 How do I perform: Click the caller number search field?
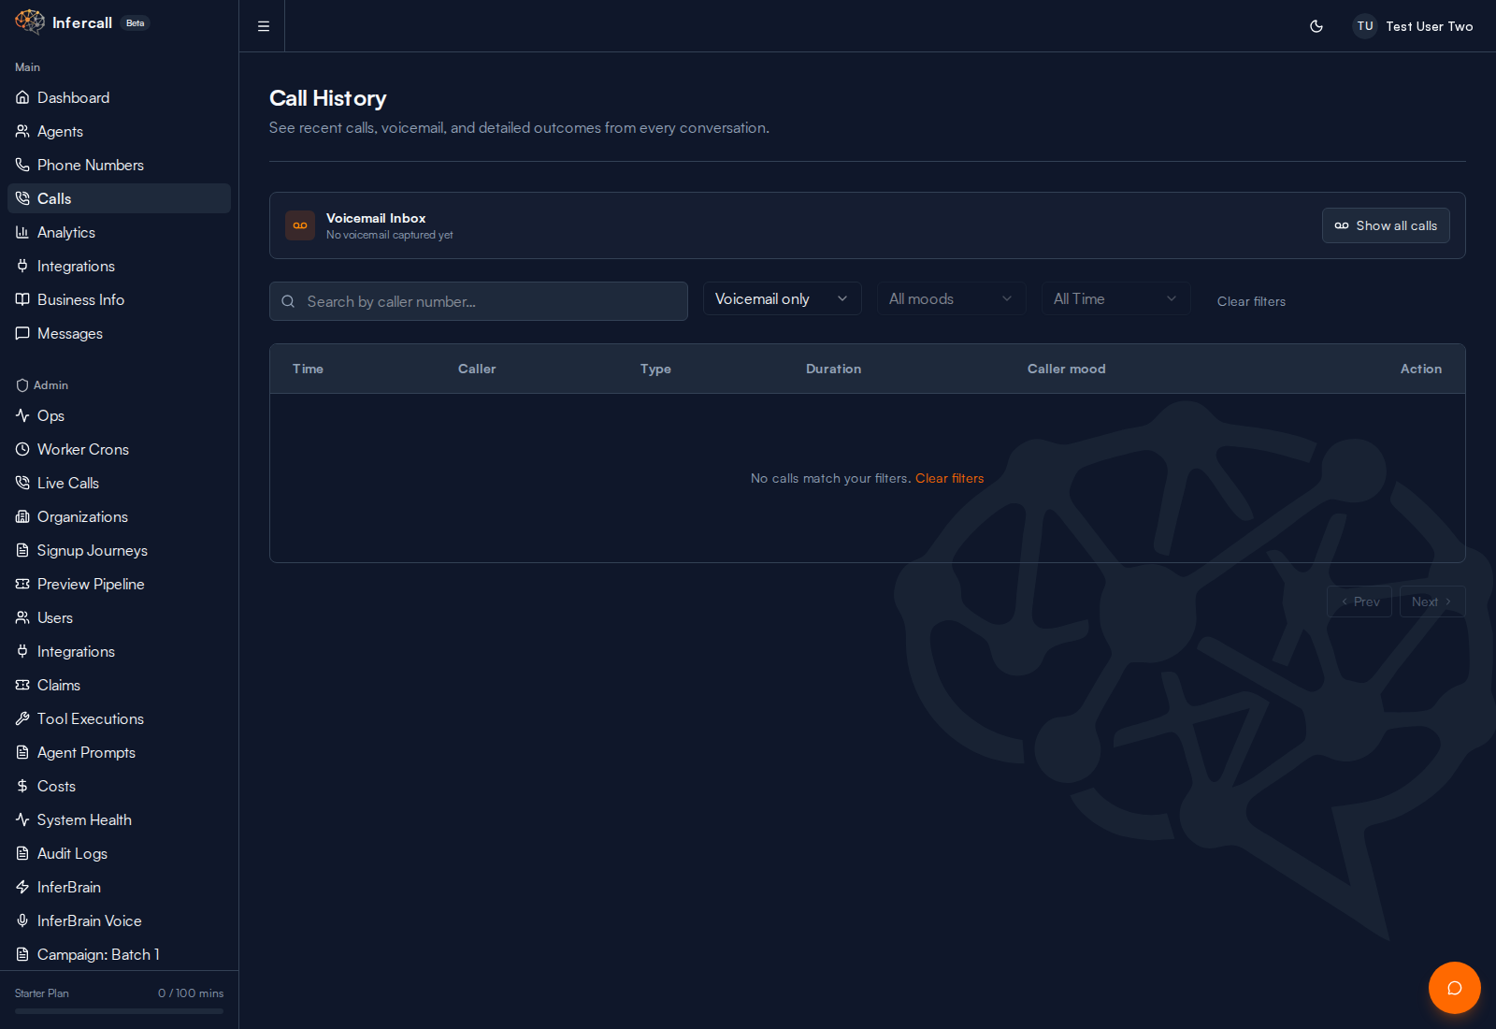tap(479, 301)
